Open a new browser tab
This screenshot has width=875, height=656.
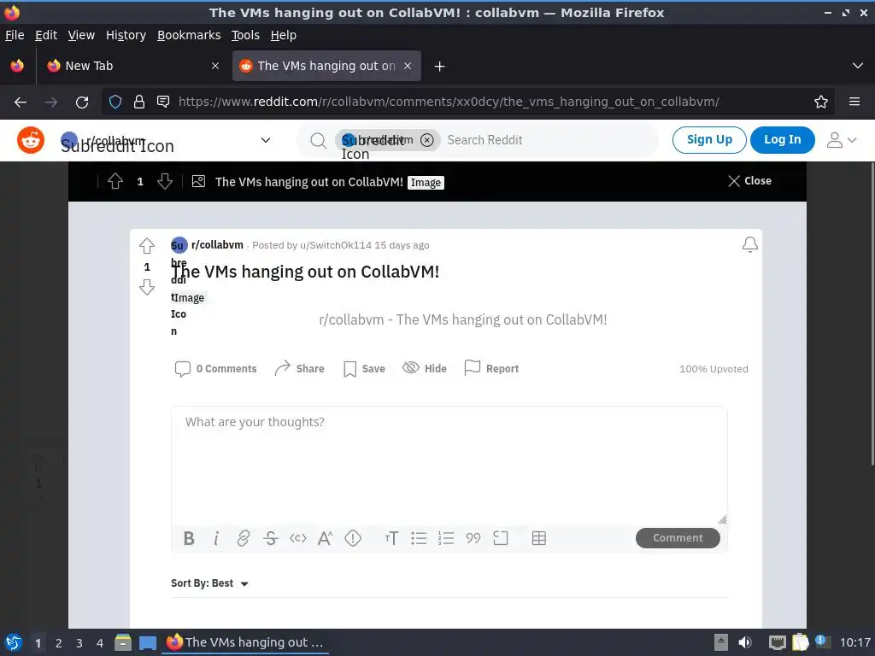pos(440,67)
